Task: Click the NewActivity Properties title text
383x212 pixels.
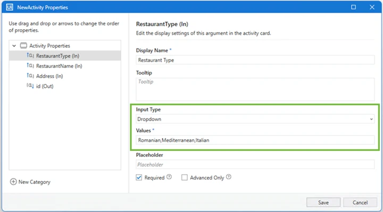Action: click(x=43, y=7)
